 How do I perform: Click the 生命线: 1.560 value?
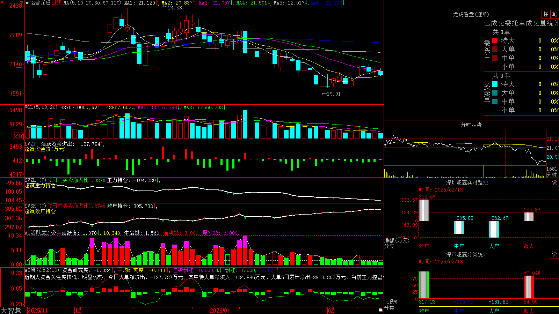tap(142, 233)
